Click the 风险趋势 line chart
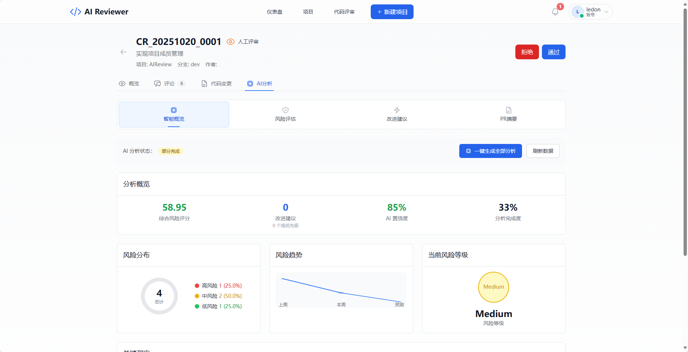 341,290
